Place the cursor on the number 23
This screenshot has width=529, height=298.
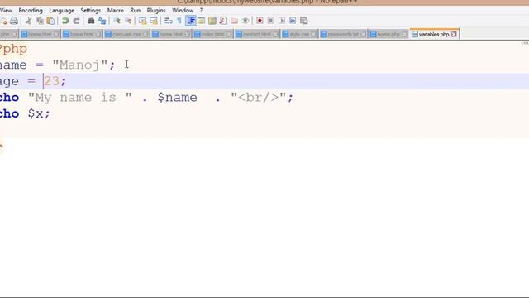pyautogui.click(x=51, y=81)
